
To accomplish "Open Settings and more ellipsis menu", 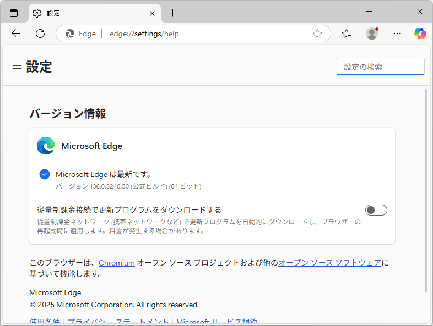I will point(397,34).
